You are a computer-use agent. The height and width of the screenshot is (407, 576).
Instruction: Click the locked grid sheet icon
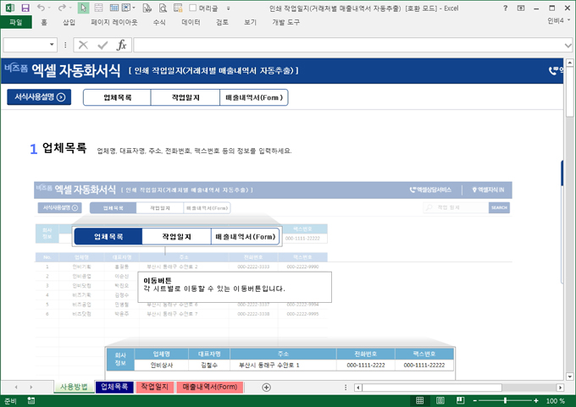[178, 8]
